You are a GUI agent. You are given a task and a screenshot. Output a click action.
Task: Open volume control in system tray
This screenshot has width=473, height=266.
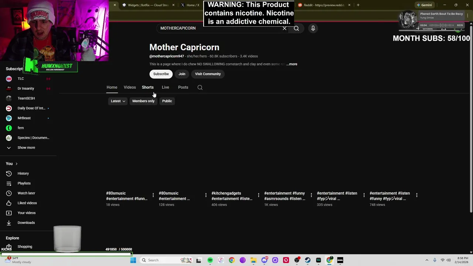click(449, 260)
